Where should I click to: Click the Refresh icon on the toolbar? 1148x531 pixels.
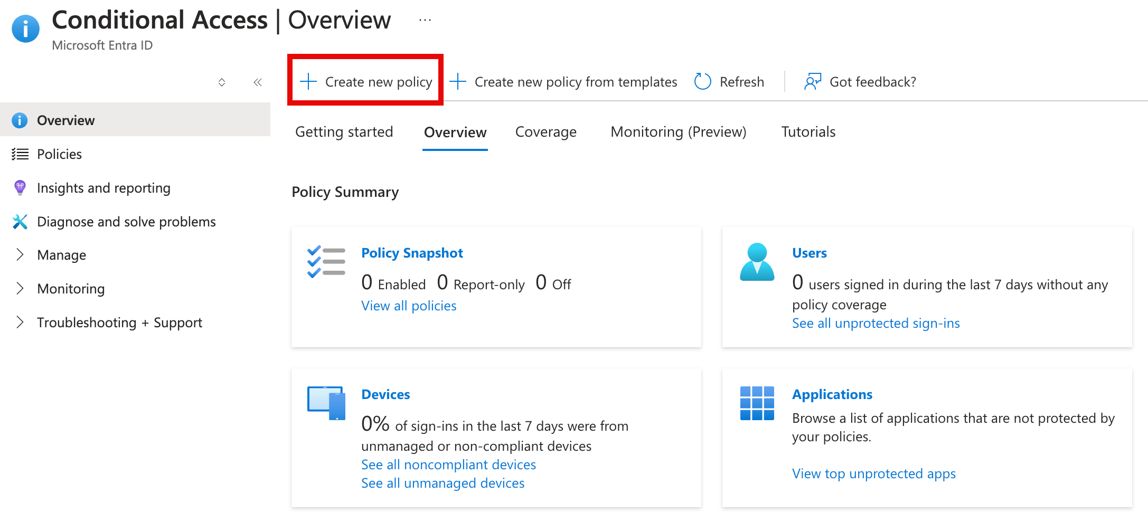pyautogui.click(x=702, y=81)
